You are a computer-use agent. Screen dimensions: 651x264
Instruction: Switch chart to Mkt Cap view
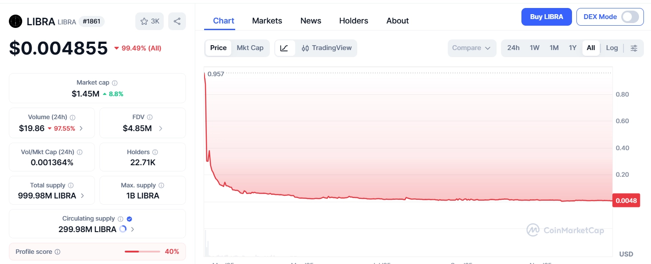point(250,48)
